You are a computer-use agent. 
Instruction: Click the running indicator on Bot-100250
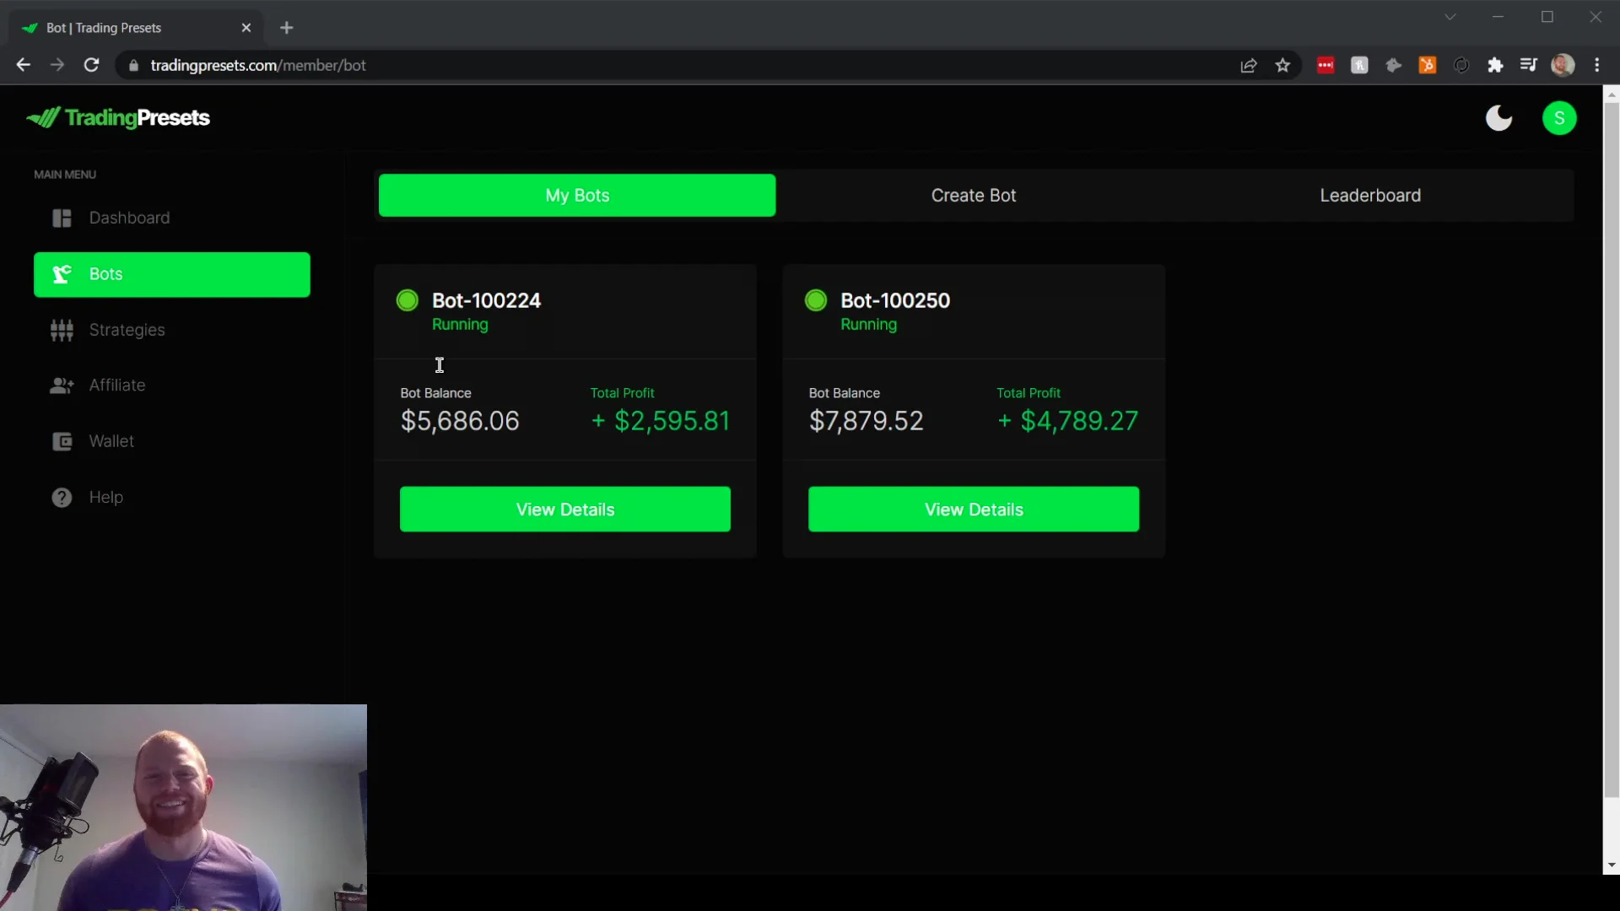pos(816,300)
